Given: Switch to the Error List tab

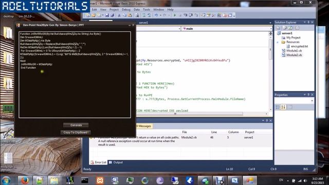Looking at the screenshot, I should pyautogui.click(x=99, y=162).
